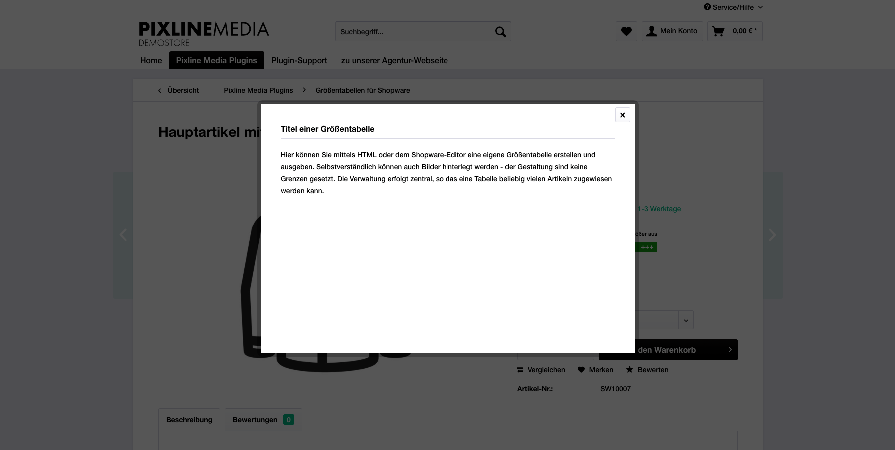The height and width of the screenshot is (450, 895).
Task: Click the Vergleichen compare link
Action: 541,370
